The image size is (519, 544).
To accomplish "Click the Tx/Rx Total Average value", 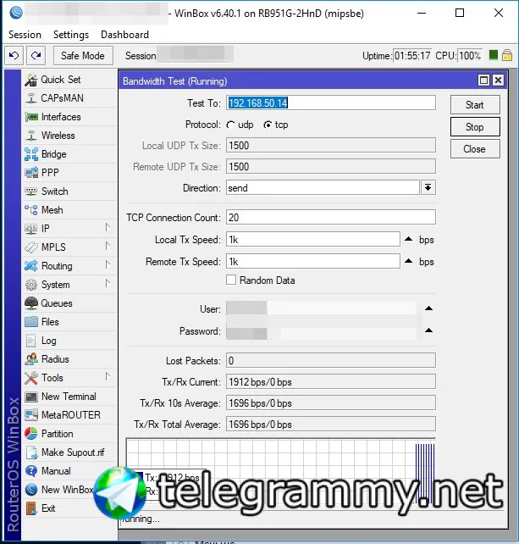I will [331, 425].
